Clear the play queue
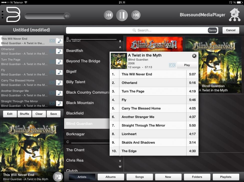 coord(39,114)
